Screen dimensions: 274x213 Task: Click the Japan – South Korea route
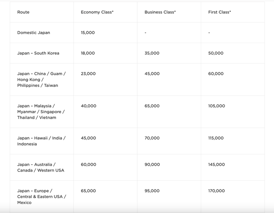(38, 53)
